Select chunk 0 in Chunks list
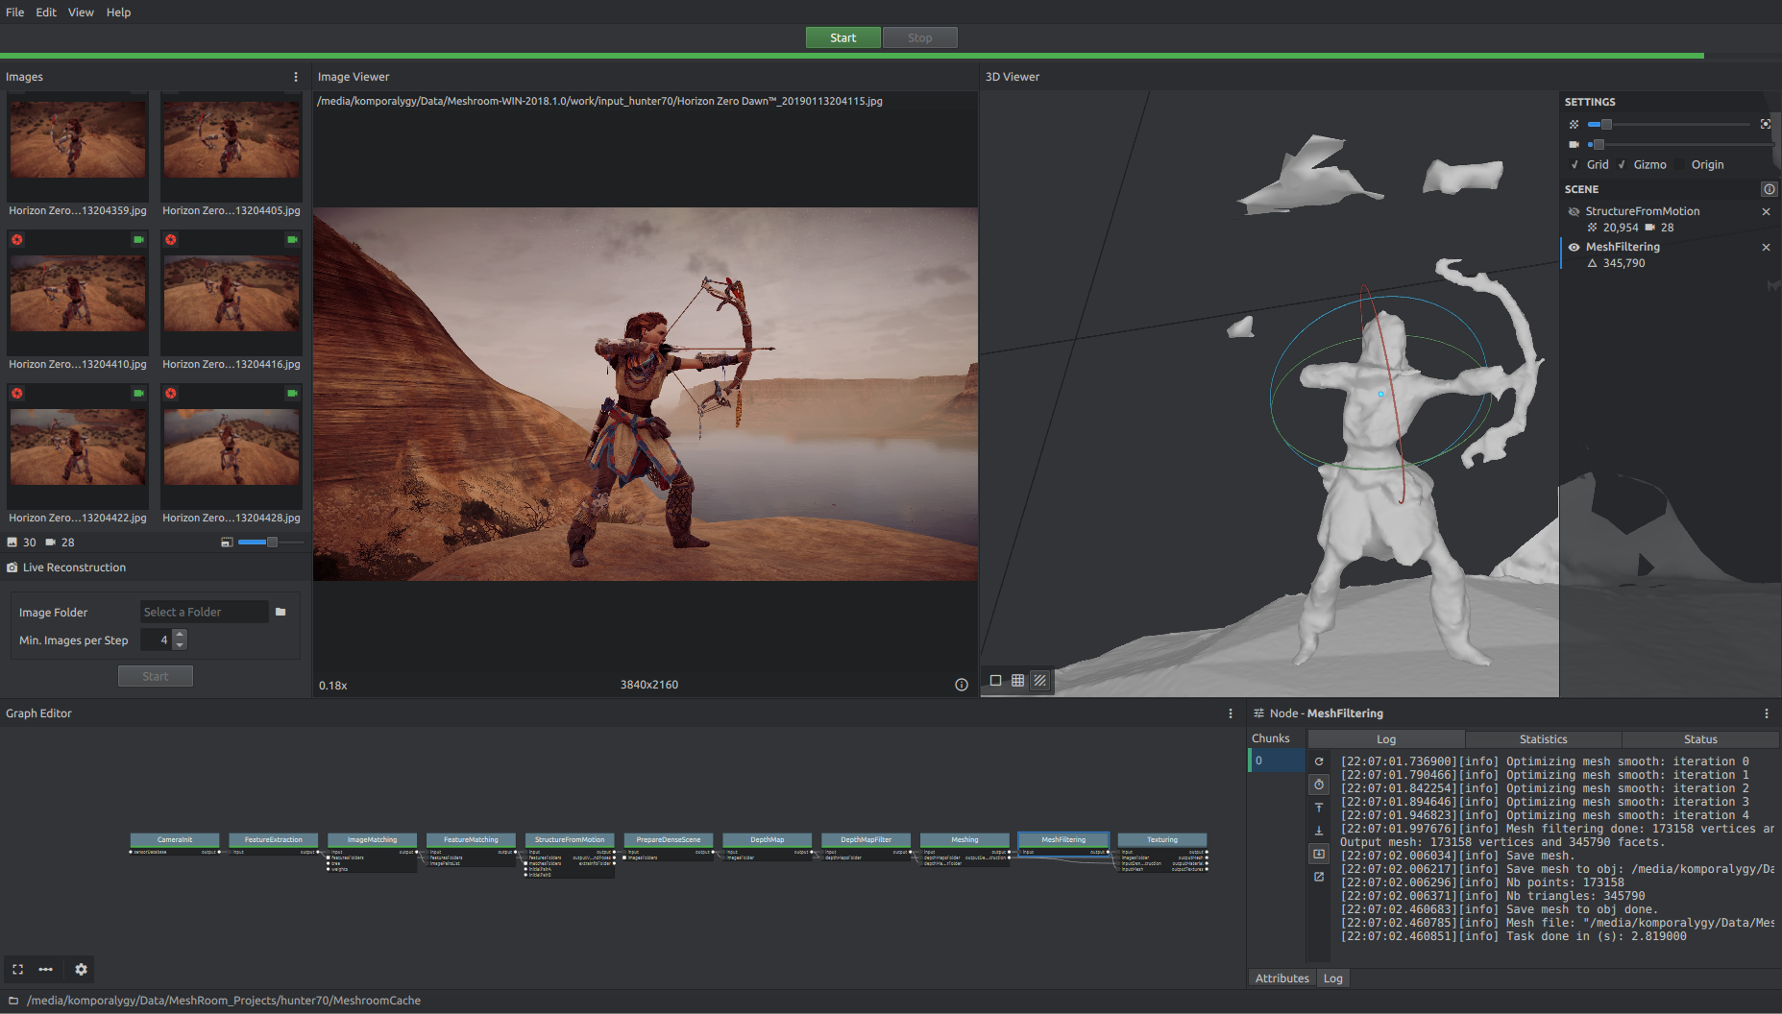Screen dimensions: 1782x1014 [1277, 760]
